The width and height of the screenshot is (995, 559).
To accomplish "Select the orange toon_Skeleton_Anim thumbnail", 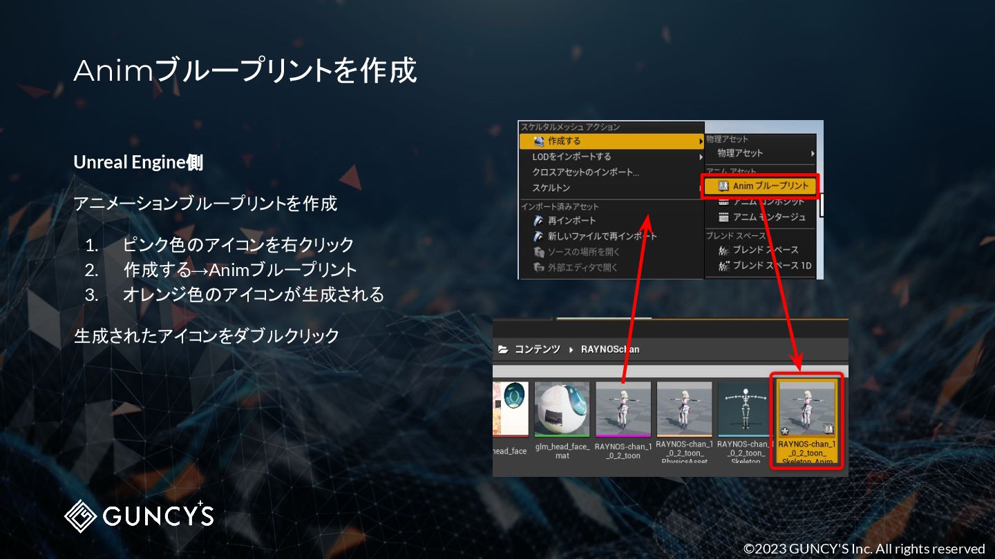I will [806, 409].
